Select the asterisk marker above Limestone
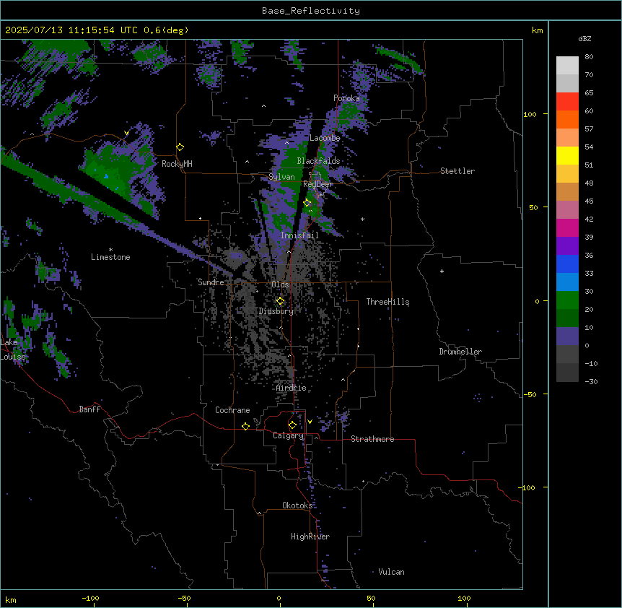The image size is (622, 608). [110, 250]
